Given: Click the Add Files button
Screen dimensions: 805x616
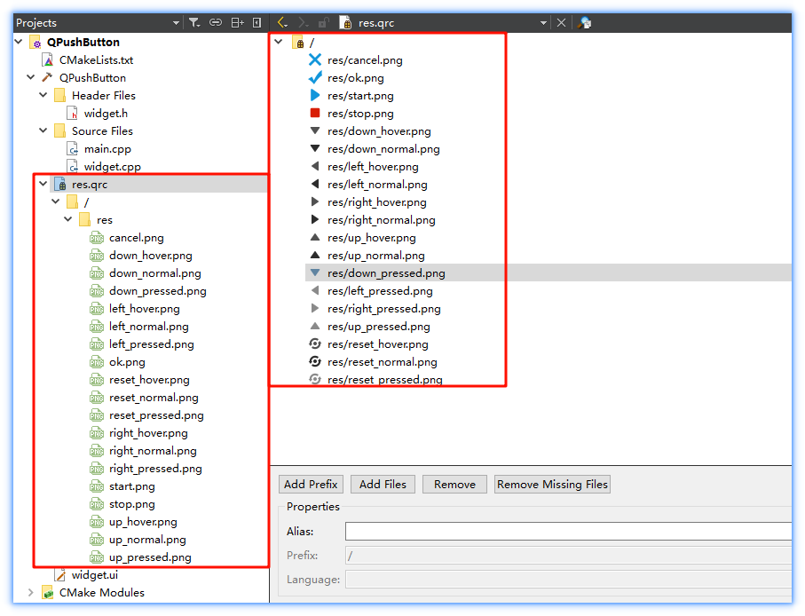Looking at the screenshot, I should [x=383, y=485].
